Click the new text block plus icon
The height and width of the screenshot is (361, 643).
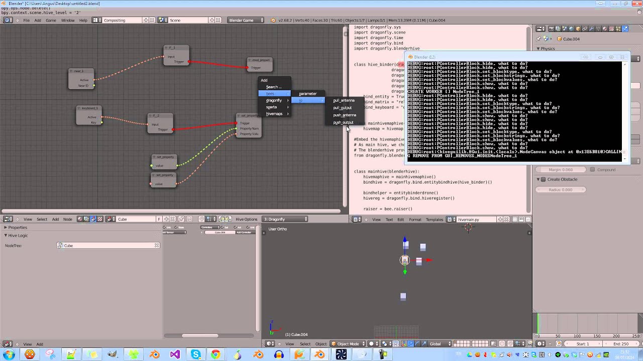click(x=500, y=219)
